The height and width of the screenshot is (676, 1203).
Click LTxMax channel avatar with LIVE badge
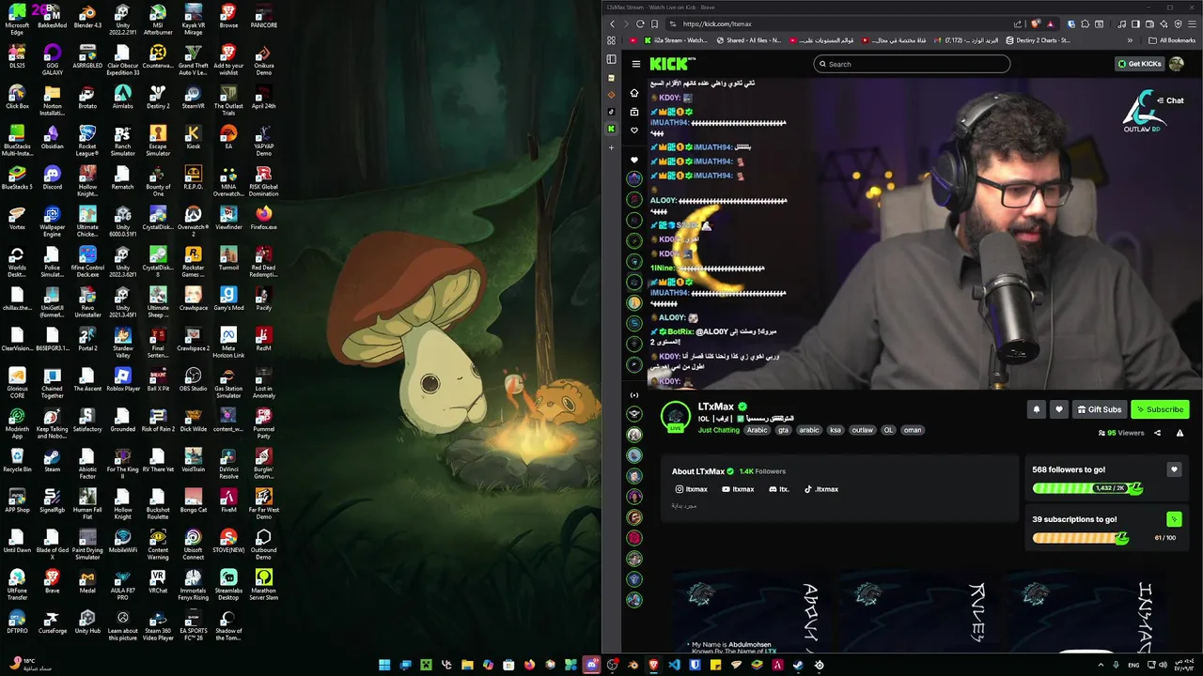(676, 416)
